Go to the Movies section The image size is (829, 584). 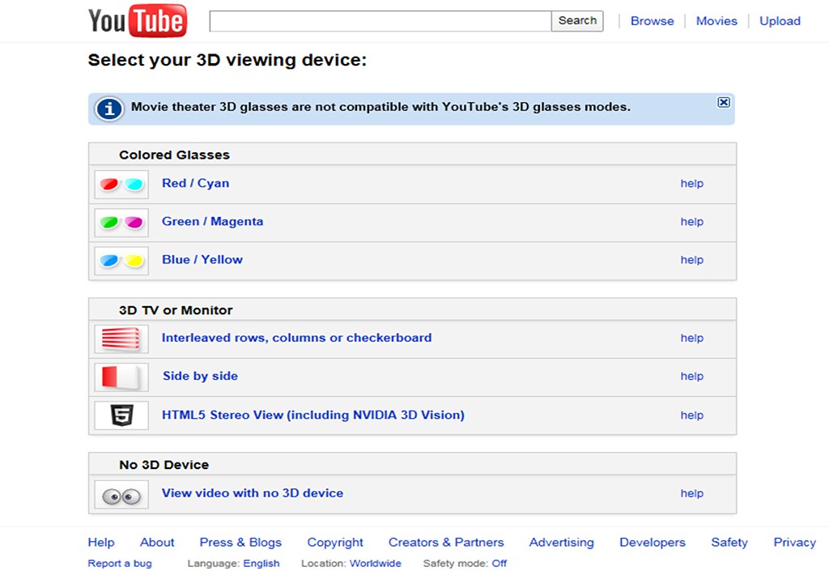716,21
